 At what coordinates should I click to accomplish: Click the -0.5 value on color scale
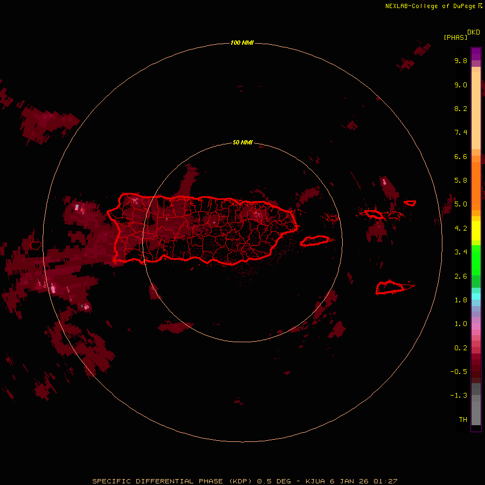coord(459,372)
